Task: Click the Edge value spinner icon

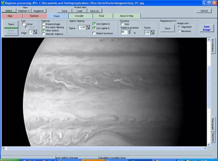Action: [x=35, y=32]
